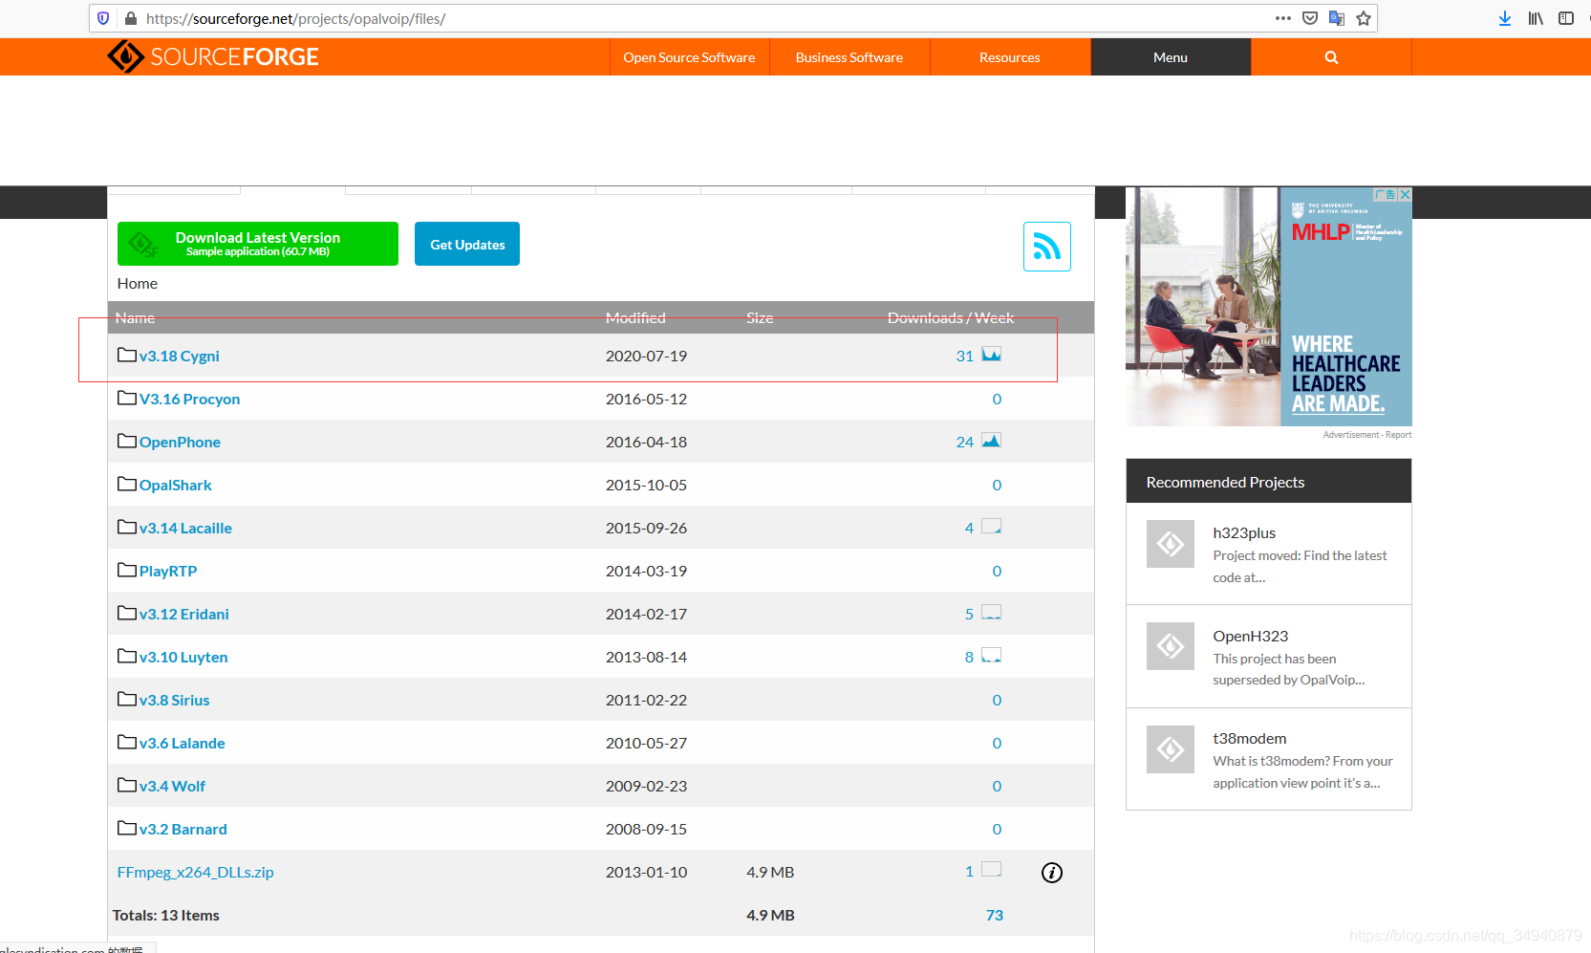This screenshot has width=1591, height=953.
Task: Open downloads chart for v3.18 Cygni
Action: pyautogui.click(x=992, y=355)
